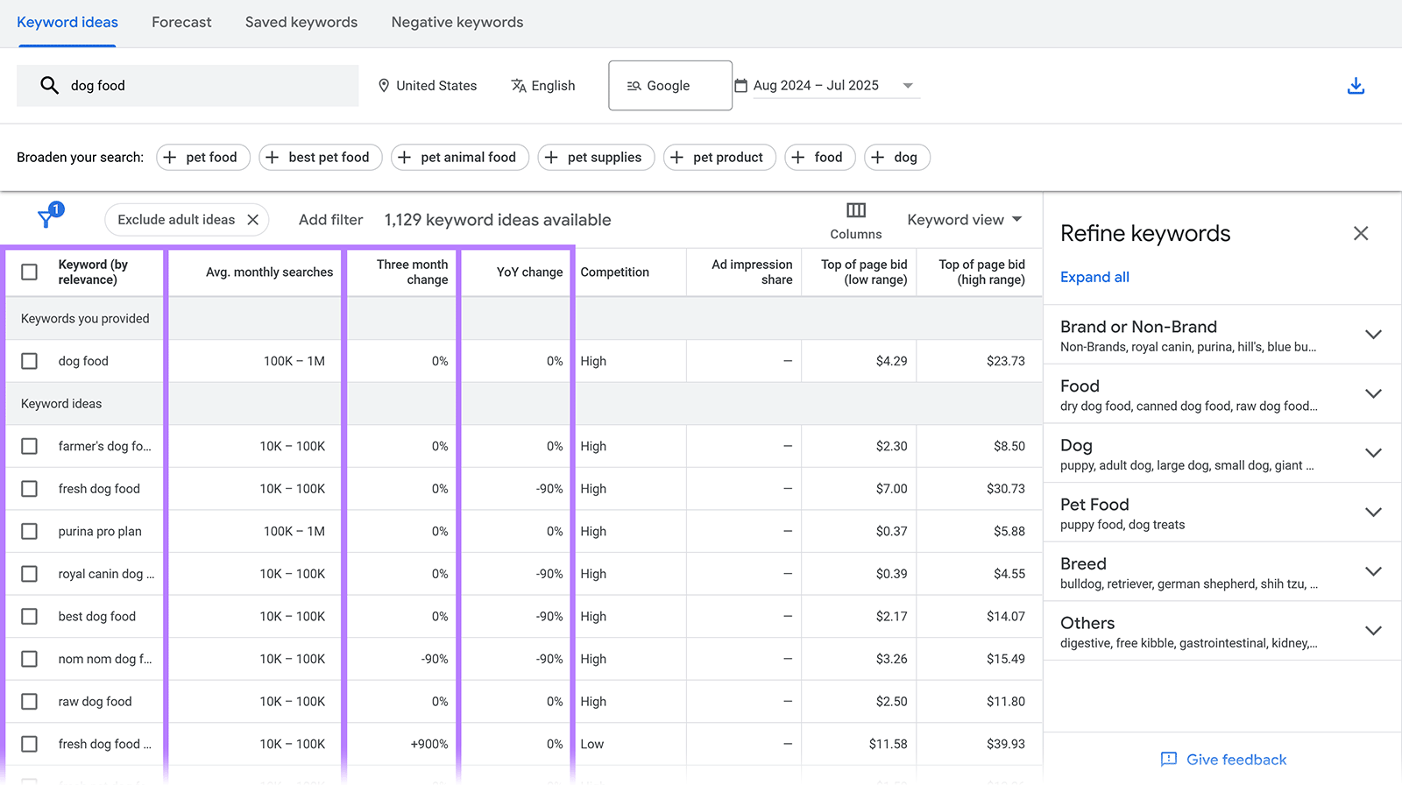Image resolution: width=1402 pixels, height=785 pixels.
Task: Open the filter funnel icon
Action: (47, 218)
